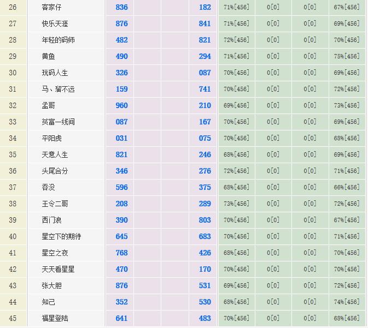Click the number 530 in 知己's row
This screenshot has width=368, height=328.
[x=205, y=302]
